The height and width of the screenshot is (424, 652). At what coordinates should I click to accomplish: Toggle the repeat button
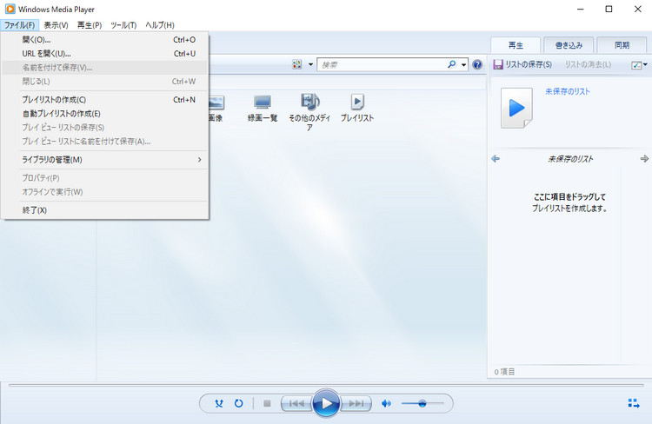[239, 403]
